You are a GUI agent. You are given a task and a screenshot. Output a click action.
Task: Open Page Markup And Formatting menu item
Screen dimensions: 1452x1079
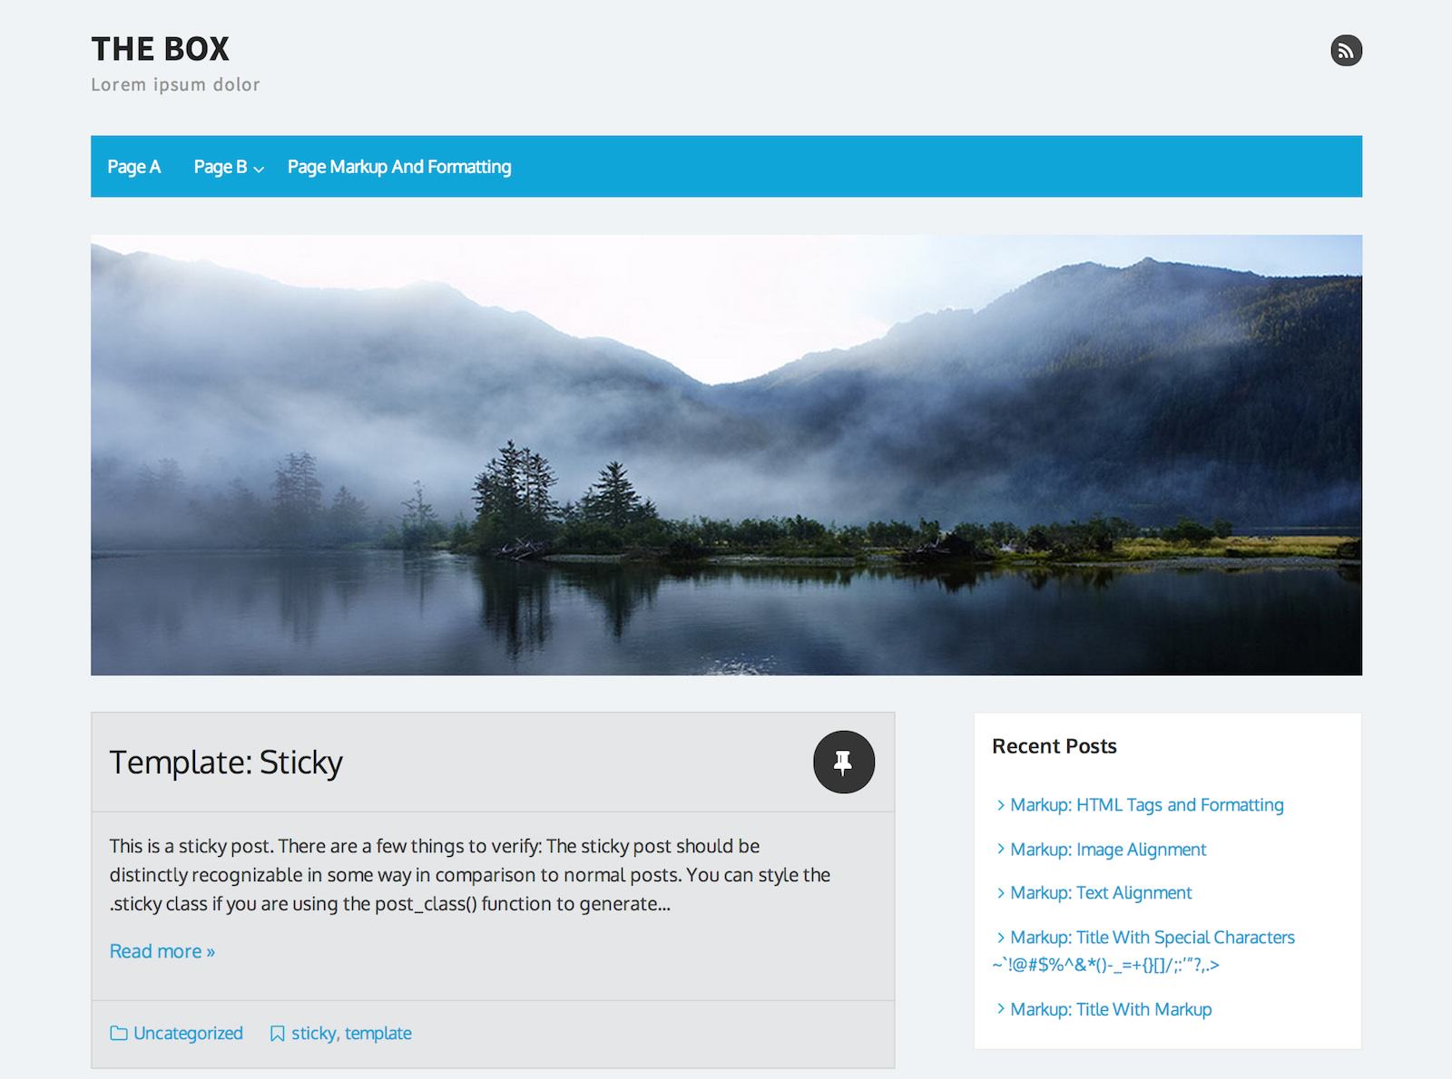(399, 167)
